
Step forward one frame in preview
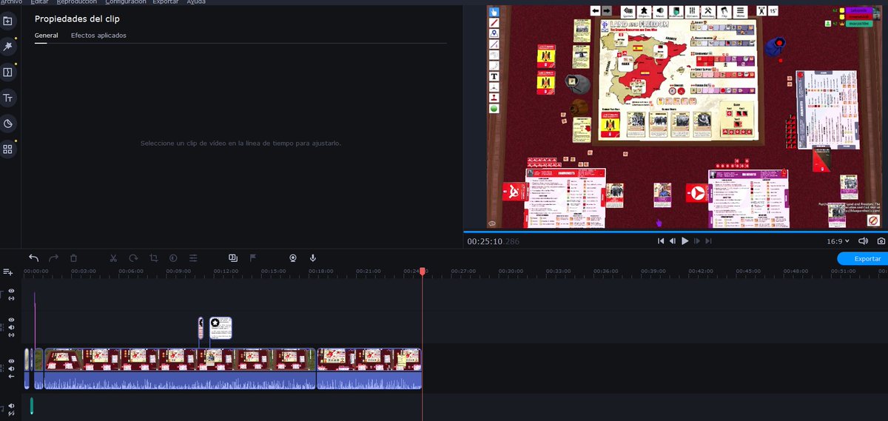pyautogui.click(x=696, y=241)
